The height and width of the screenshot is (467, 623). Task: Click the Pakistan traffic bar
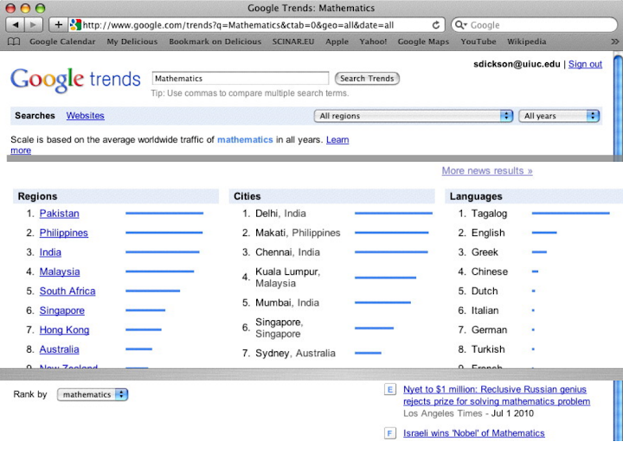[164, 214]
